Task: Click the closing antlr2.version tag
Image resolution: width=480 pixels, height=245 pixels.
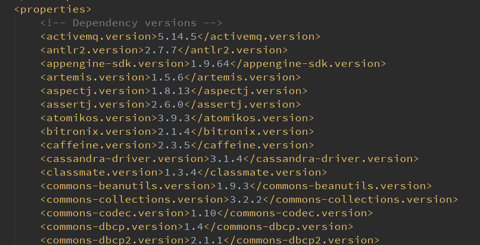Action: [x=233, y=50]
